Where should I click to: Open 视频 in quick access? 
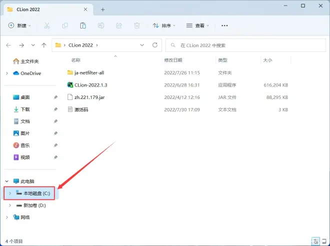point(21,157)
